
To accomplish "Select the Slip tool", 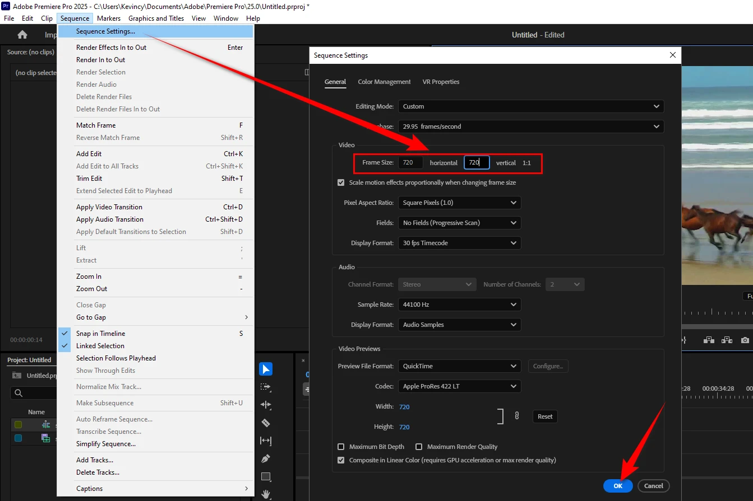I will (x=266, y=441).
